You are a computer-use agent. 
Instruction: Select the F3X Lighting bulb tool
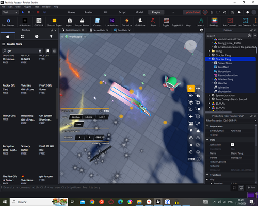pyautogui.click(x=191, y=131)
